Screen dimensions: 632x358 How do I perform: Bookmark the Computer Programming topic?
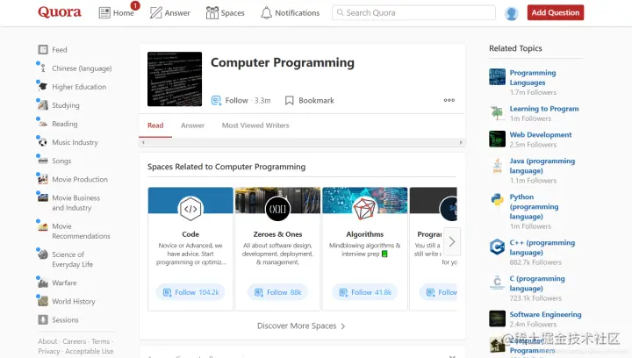pyautogui.click(x=310, y=101)
